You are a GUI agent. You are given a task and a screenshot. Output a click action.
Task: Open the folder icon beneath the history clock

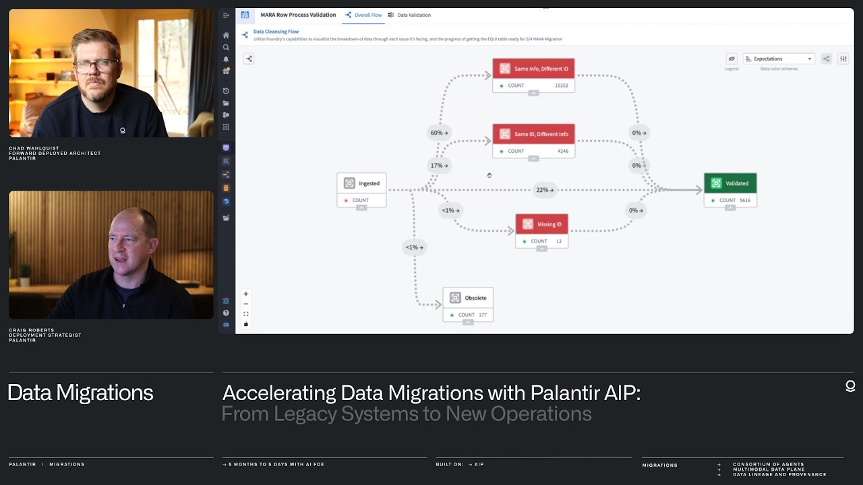tap(226, 103)
